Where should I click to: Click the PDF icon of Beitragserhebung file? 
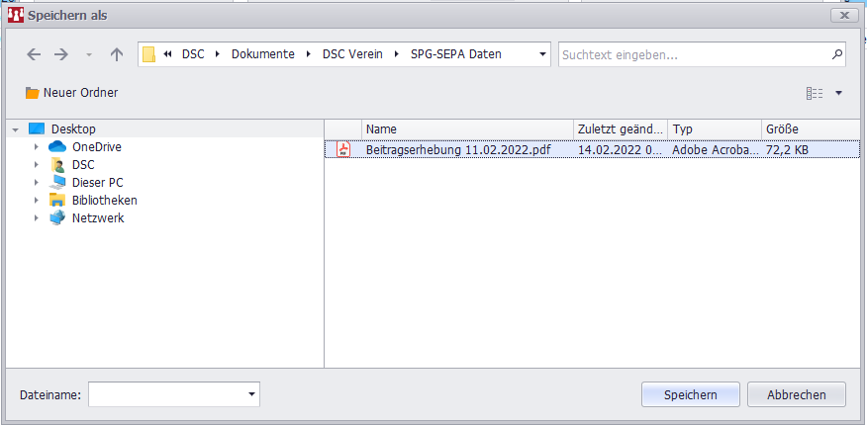coord(343,149)
